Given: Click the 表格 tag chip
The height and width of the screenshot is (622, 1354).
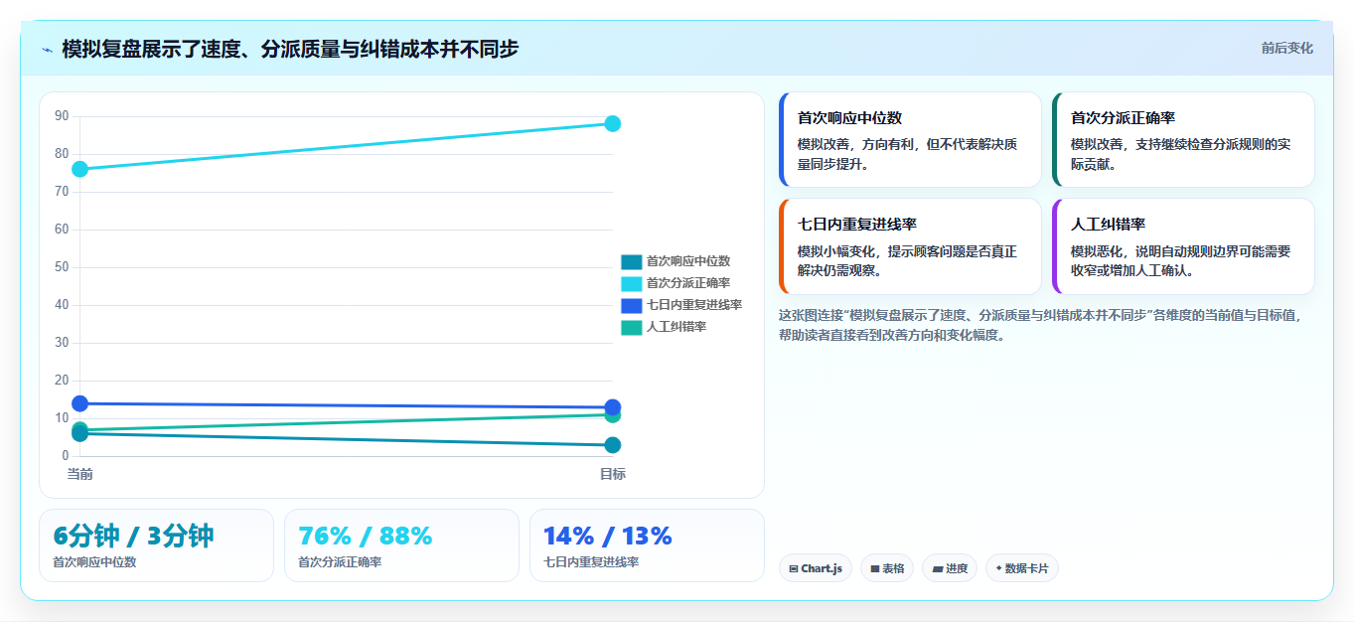Looking at the screenshot, I should [x=887, y=568].
